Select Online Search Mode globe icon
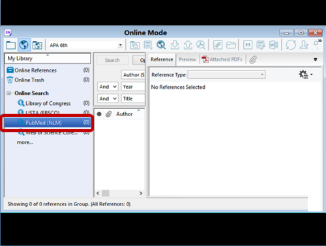 24,45
